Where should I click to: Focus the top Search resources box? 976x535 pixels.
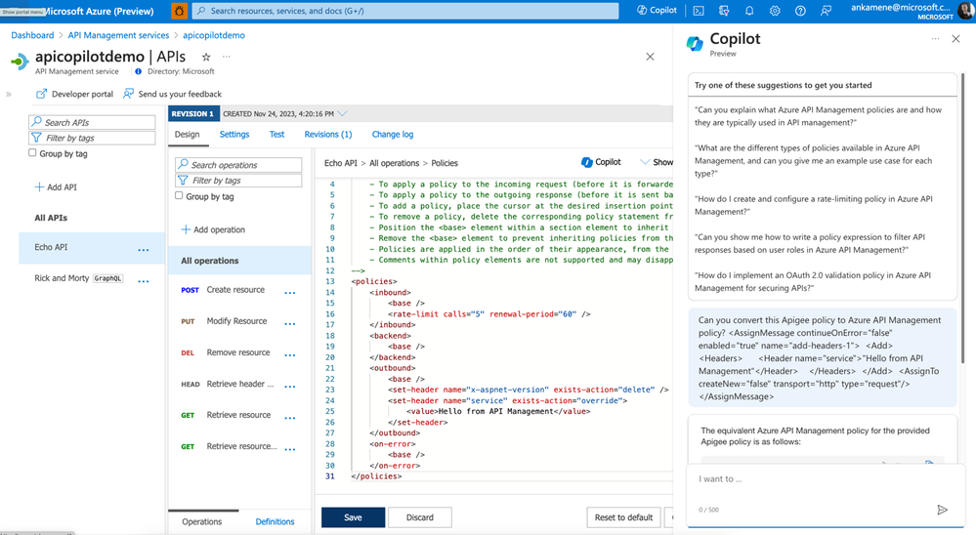pyautogui.click(x=405, y=11)
